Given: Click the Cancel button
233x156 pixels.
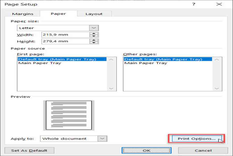Looking at the screenshot, I should [203, 151].
